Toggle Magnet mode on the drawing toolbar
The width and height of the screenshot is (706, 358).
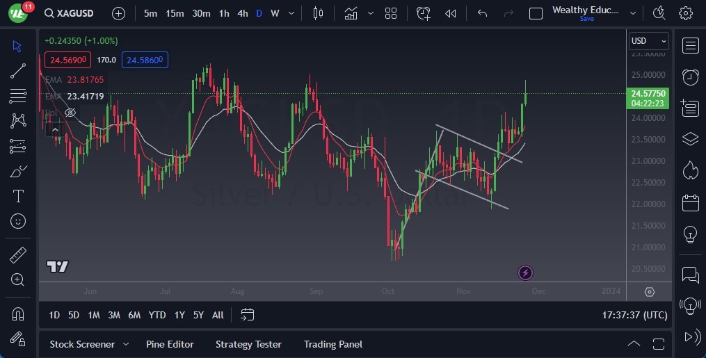(18, 314)
